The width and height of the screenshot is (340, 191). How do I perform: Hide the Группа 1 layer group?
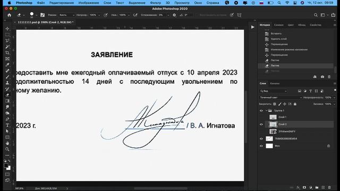tap(261, 110)
